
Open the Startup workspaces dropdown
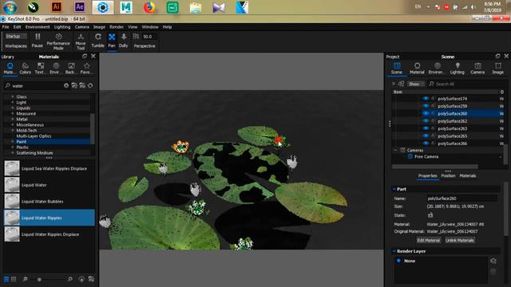tap(16, 37)
